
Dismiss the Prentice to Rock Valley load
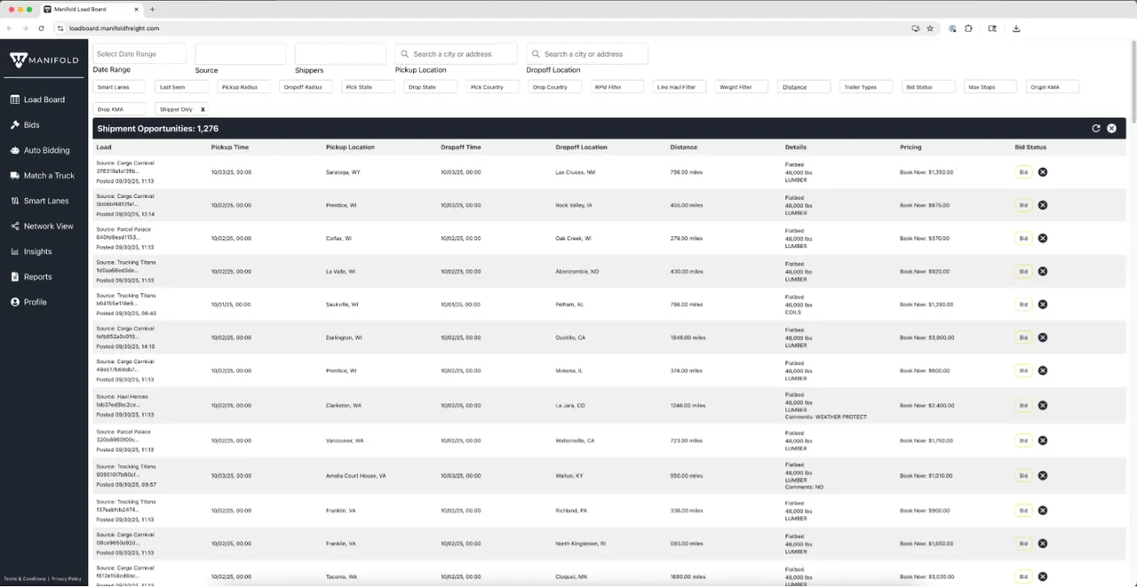[1043, 205]
